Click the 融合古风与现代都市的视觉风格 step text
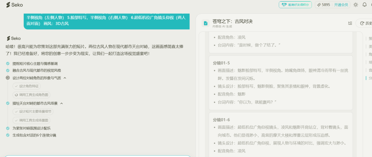 coord(37,70)
